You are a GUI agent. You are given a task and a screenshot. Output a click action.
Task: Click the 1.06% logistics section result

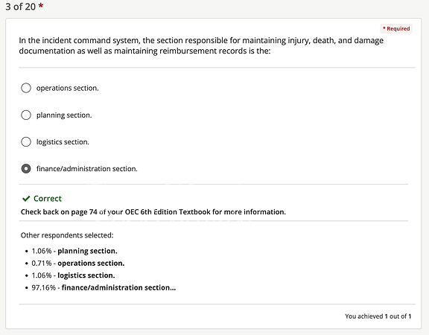pyautogui.click(x=73, y=275)
